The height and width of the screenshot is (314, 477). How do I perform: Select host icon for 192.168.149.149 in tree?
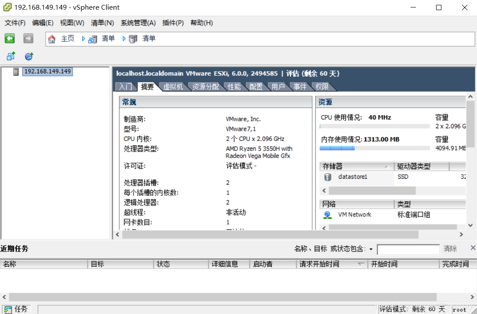click(16, 72)
